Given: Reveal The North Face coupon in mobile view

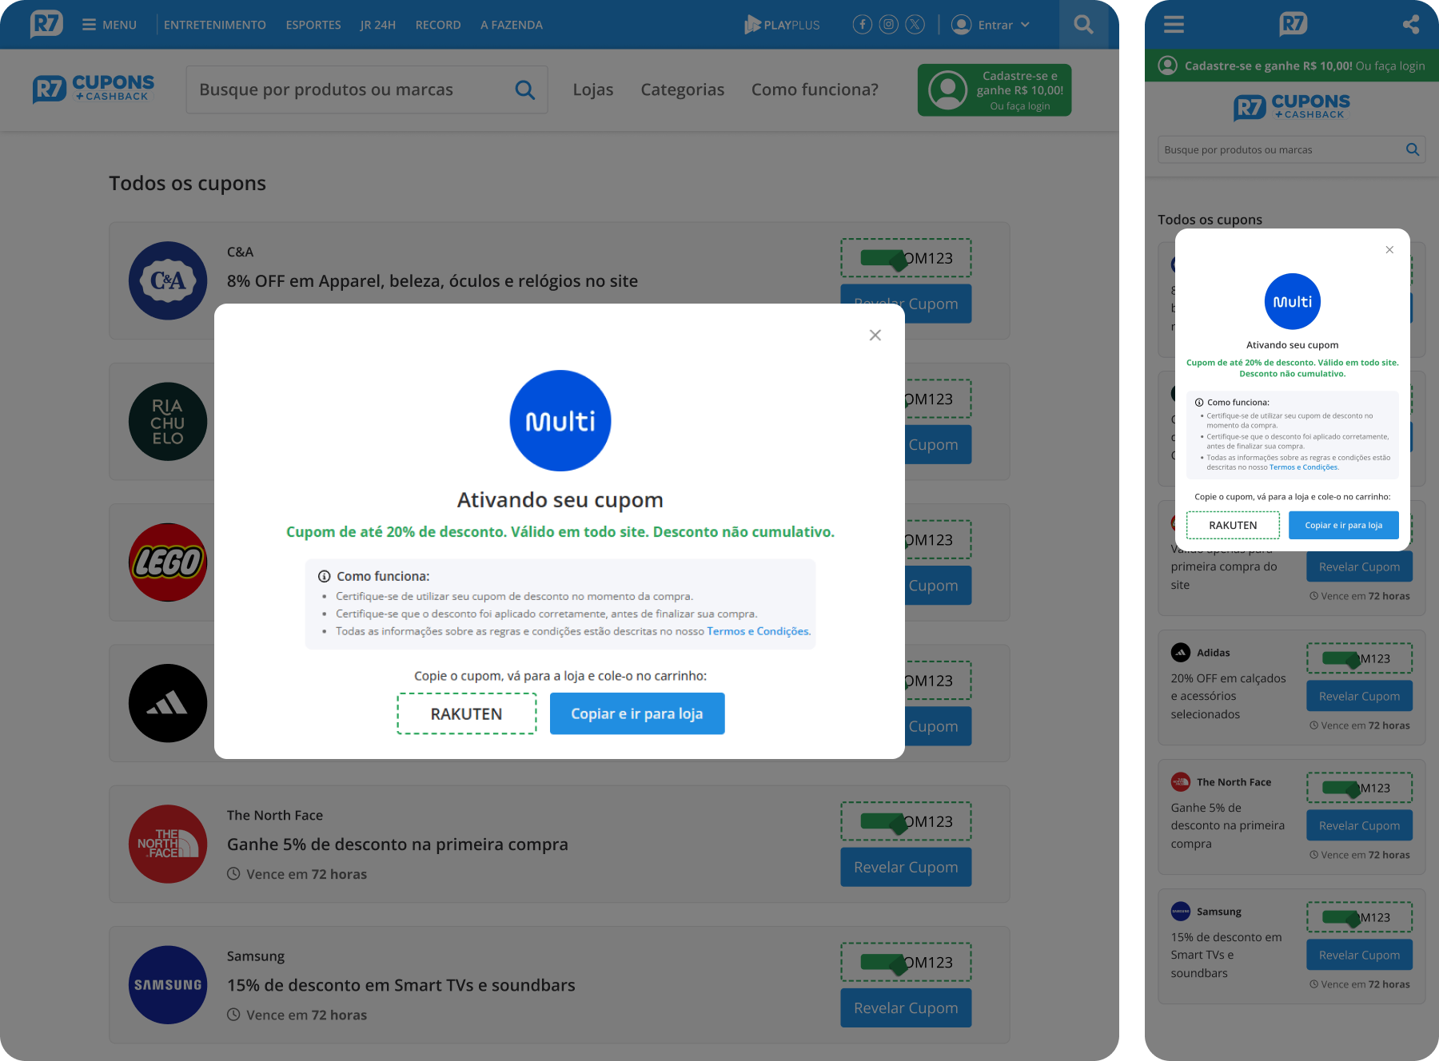Looking at the screenshot, I should (x=1360, y=825).
